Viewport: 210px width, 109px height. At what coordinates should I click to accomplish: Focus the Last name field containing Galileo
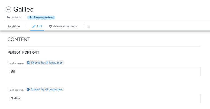click(104, 99)
